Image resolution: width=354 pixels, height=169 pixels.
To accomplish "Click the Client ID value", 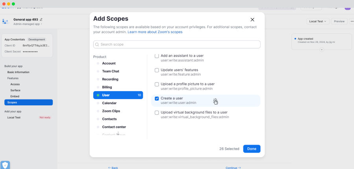I will pos(36,46).
